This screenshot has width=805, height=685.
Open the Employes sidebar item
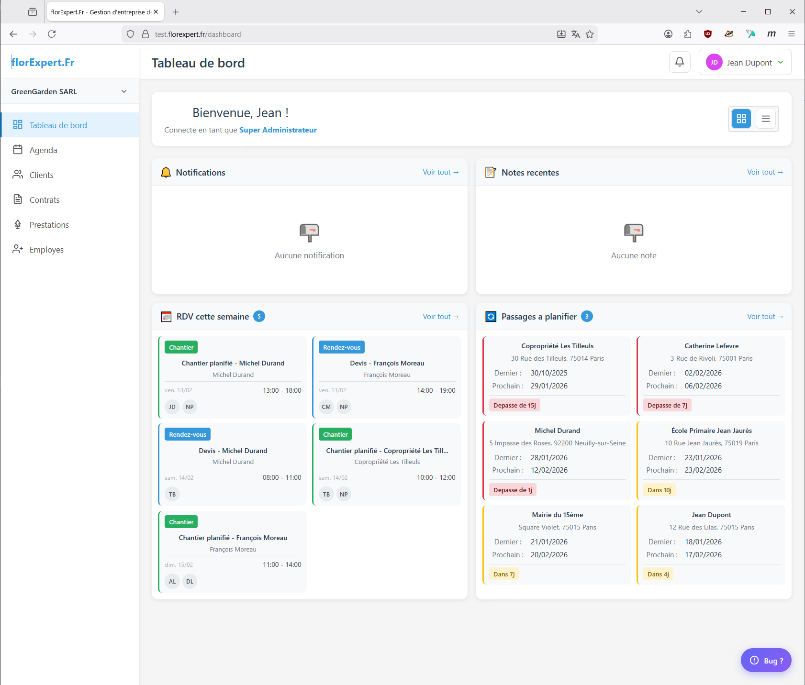[46, 250]
